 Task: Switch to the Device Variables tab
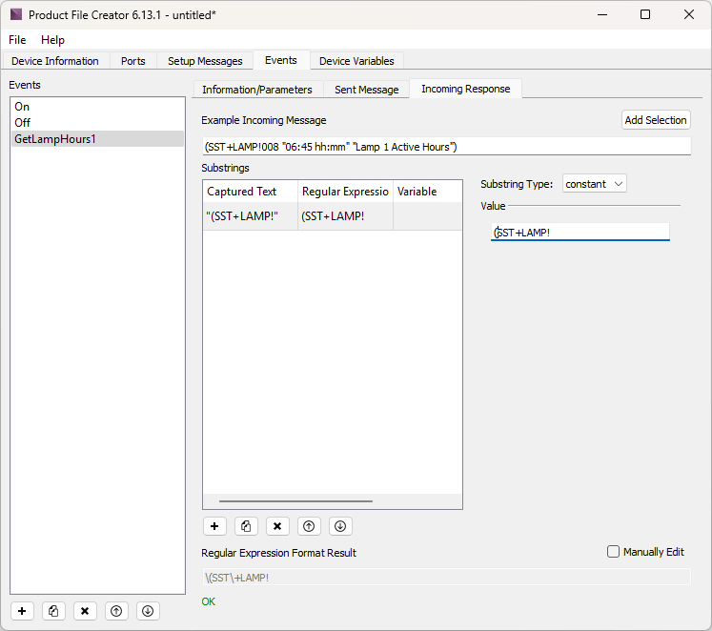click(x=356, y=61)
